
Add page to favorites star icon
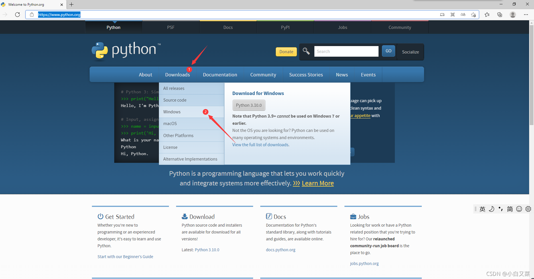473,15
